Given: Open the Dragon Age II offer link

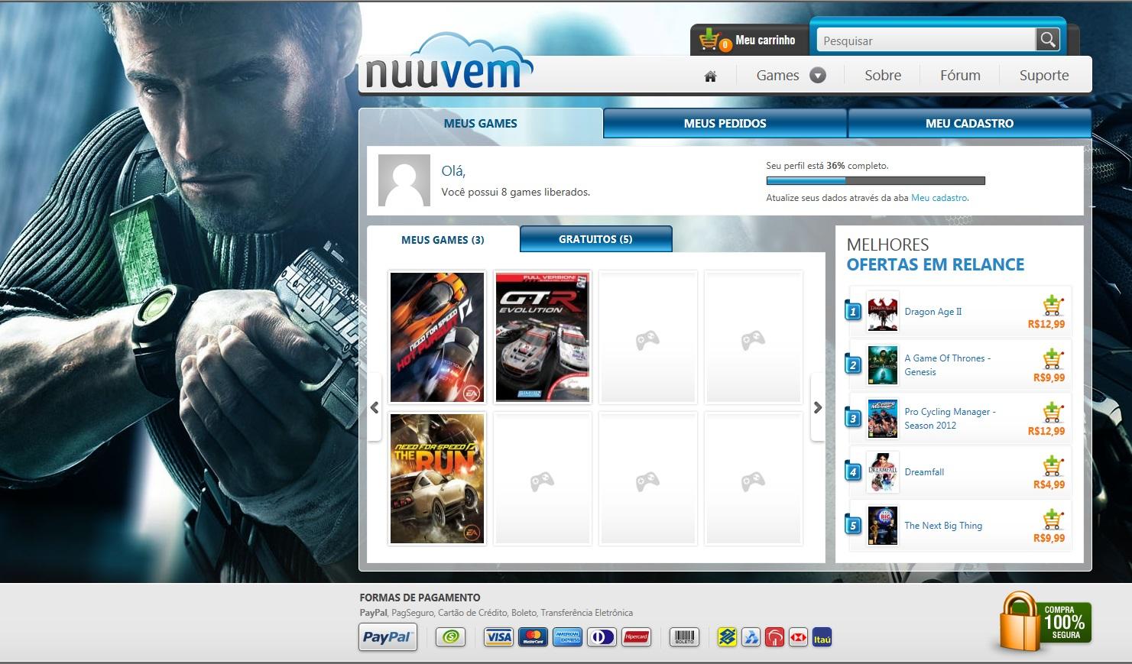Looking at the screenshot, I should click(x=933, y=312).
